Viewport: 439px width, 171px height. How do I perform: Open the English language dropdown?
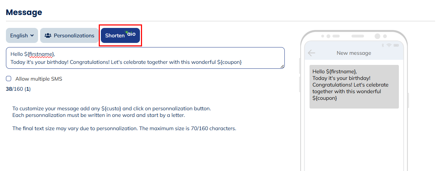[22, 36]
